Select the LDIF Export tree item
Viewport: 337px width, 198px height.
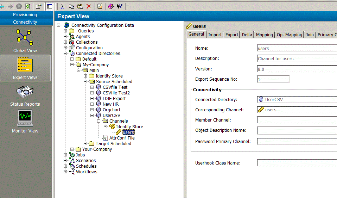(114, 99)
